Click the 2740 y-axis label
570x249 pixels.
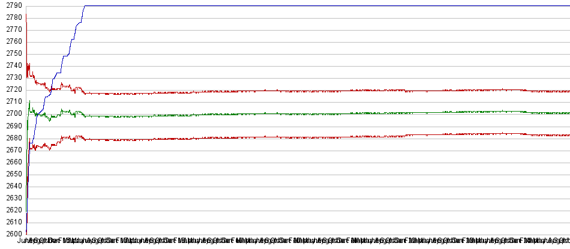12,65
